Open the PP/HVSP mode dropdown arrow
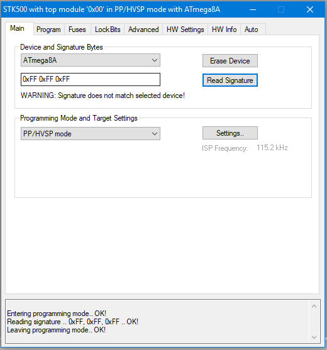This screenshot has height=350, width=327. 154,134
